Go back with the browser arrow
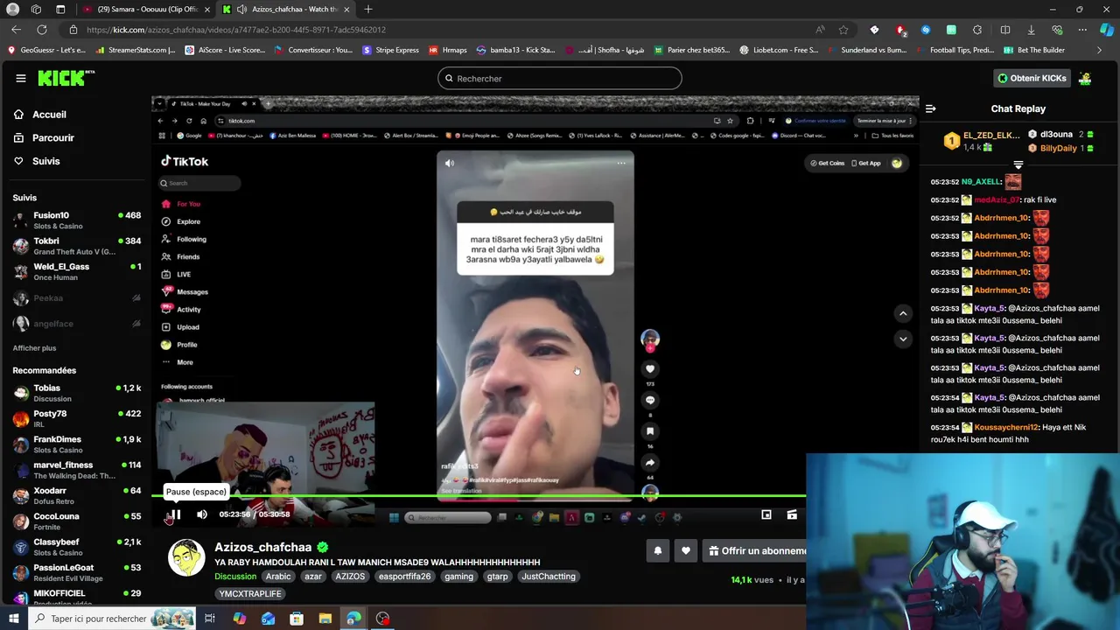The height and width of the screenshot is (630, 1120). pyautogui.click(x=17, y=30)
